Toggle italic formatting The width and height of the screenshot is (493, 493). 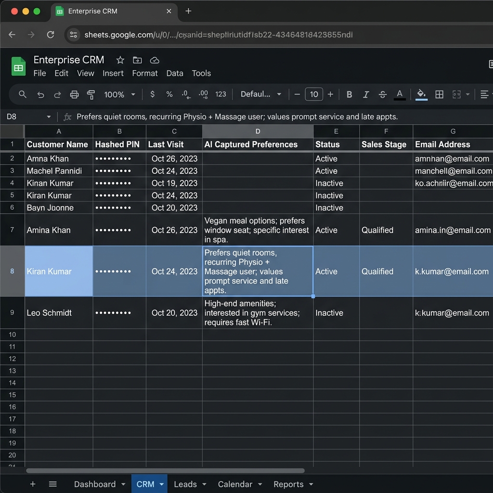pos(366,94)
